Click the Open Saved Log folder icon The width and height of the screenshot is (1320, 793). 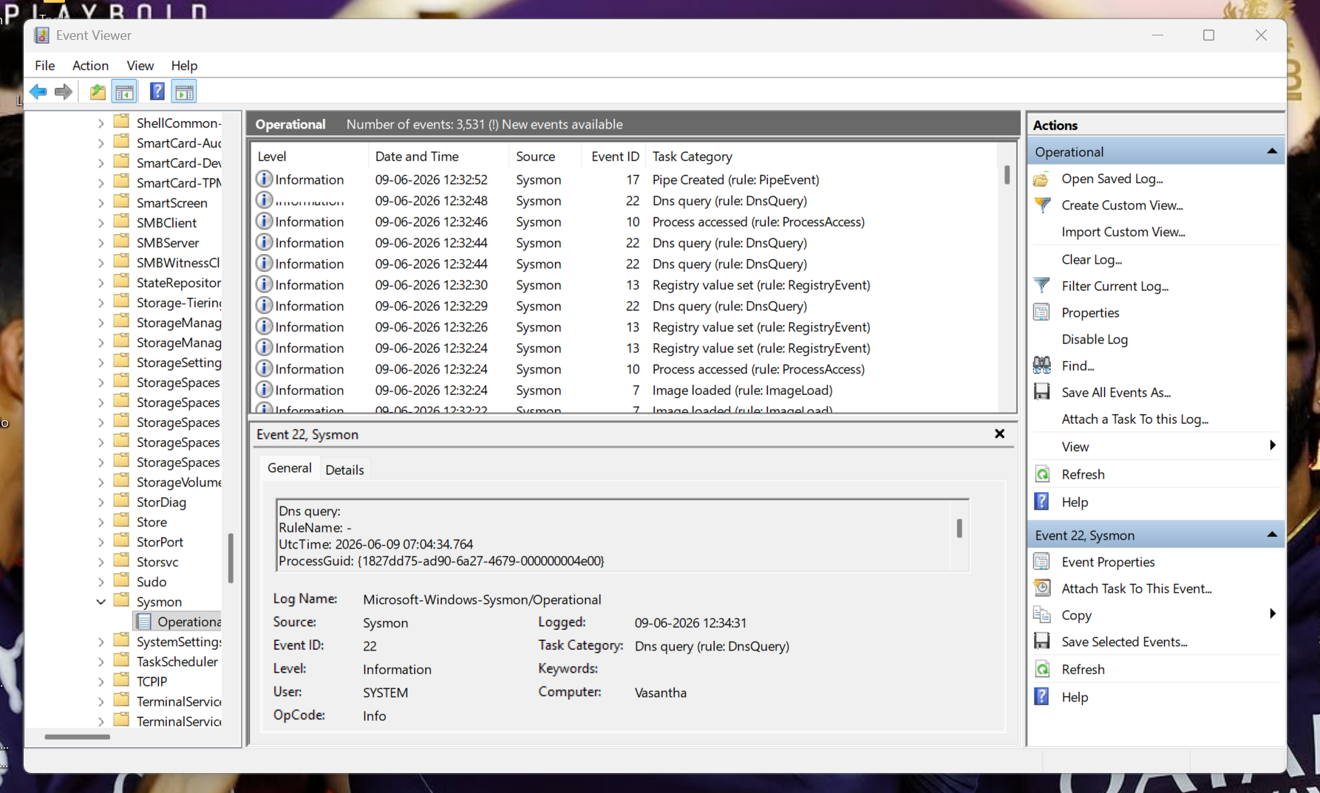(1042, 179)
